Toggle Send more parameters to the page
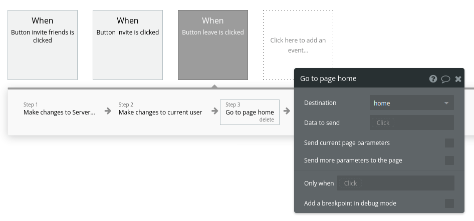The height and width of the screenshot is (221, 474). coord(449,160)
